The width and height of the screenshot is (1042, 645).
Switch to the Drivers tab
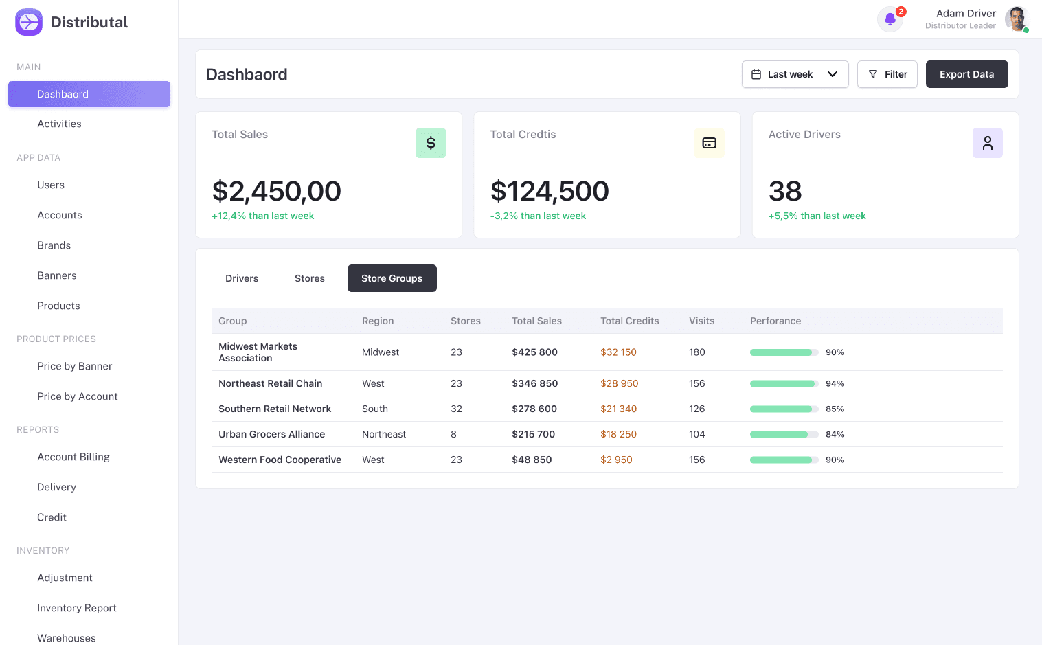(x=241, y=278)
